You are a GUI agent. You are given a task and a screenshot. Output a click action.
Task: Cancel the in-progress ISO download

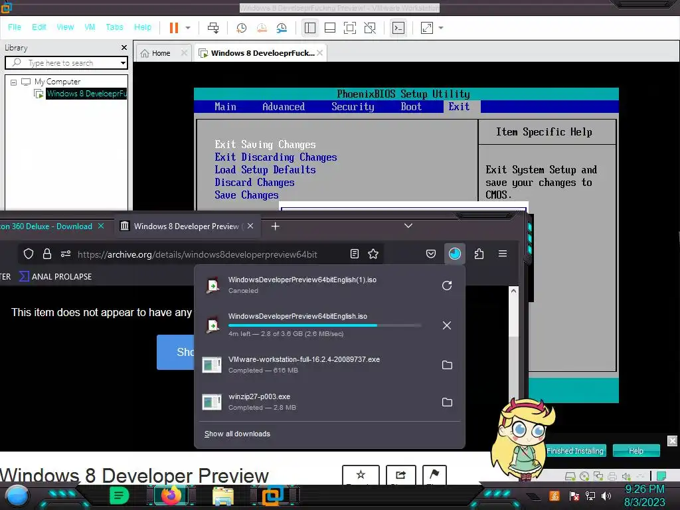click(447, 325)
